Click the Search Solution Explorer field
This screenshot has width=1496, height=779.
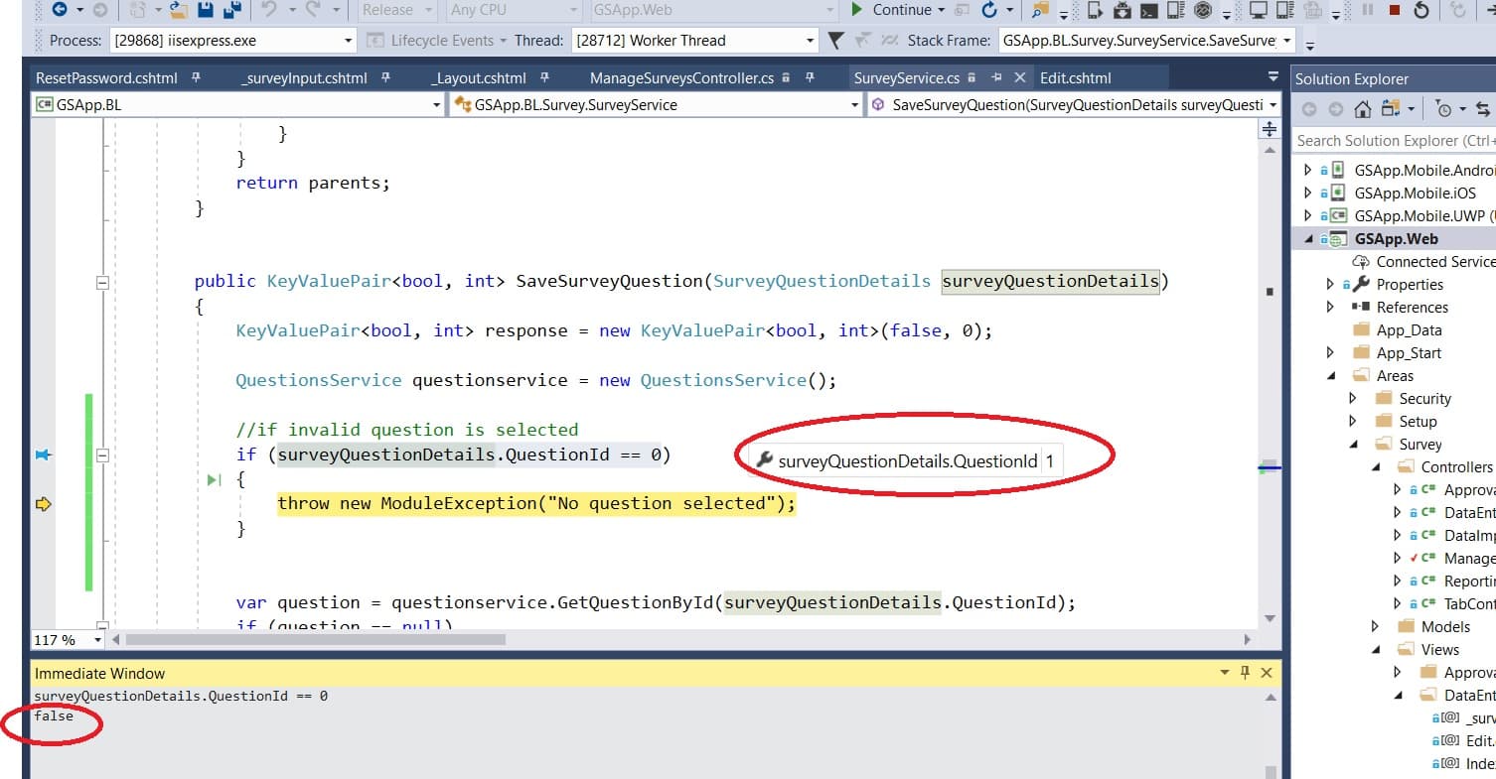pos(1391,141)
